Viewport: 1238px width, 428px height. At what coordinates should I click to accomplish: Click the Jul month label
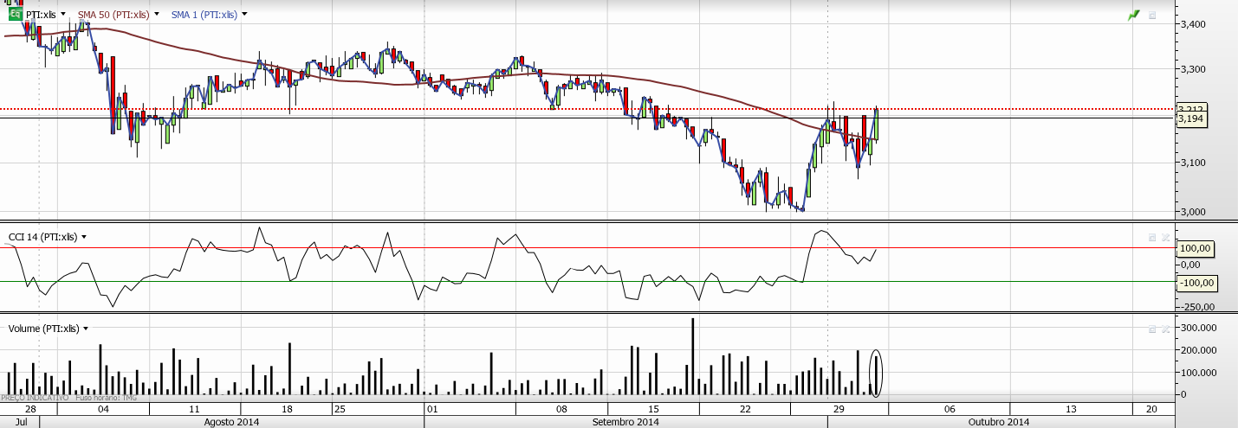(23, 422)
